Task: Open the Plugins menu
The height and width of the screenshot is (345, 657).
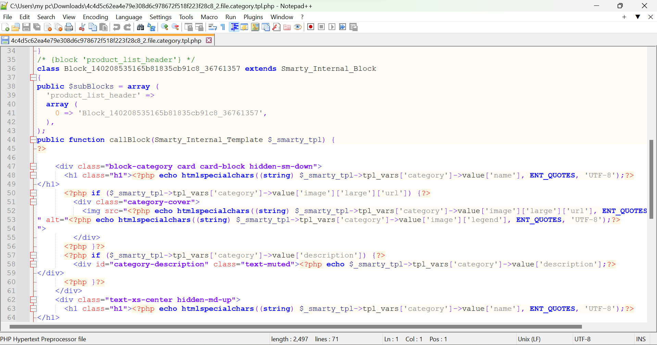Action: coord(253,17)
